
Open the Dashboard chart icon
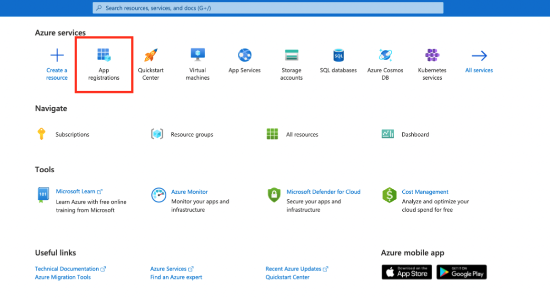(x=388, y=134)
